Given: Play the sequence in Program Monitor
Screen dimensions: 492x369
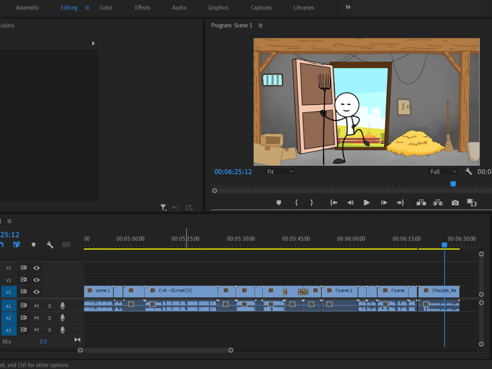Looking at the screenshot, I should tap(367, 203).
